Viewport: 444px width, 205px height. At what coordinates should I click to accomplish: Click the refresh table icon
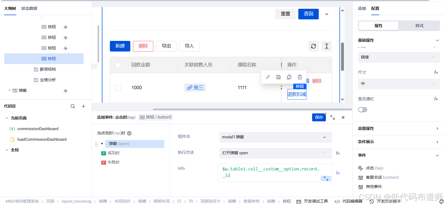tap(313, 46)
